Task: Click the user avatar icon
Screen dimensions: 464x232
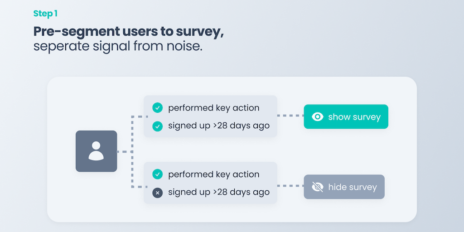Action: click(x=96, y=151)
